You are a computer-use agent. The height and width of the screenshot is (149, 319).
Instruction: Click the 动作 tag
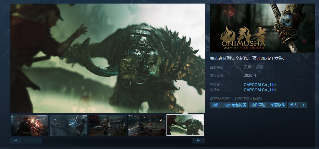tap(215, 105)
